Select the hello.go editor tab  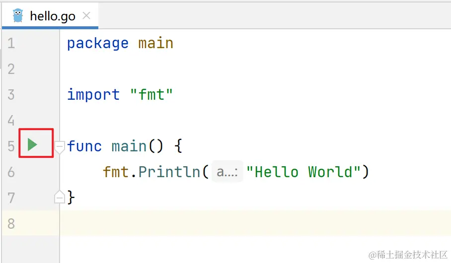(x=50, y=15)
